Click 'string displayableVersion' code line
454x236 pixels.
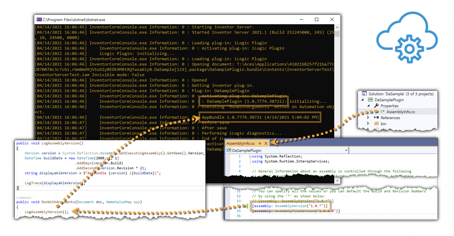click(x=93, y=173)
